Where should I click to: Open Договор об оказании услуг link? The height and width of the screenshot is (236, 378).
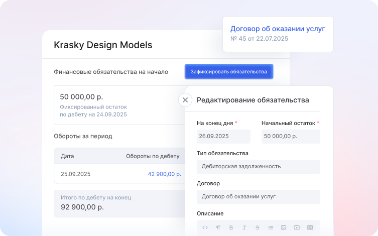(278, 29)
